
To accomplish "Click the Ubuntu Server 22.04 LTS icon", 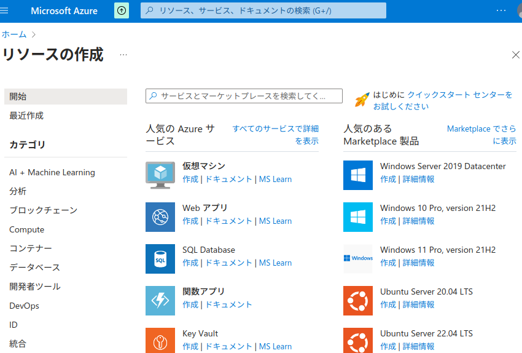I will (358, 340).
